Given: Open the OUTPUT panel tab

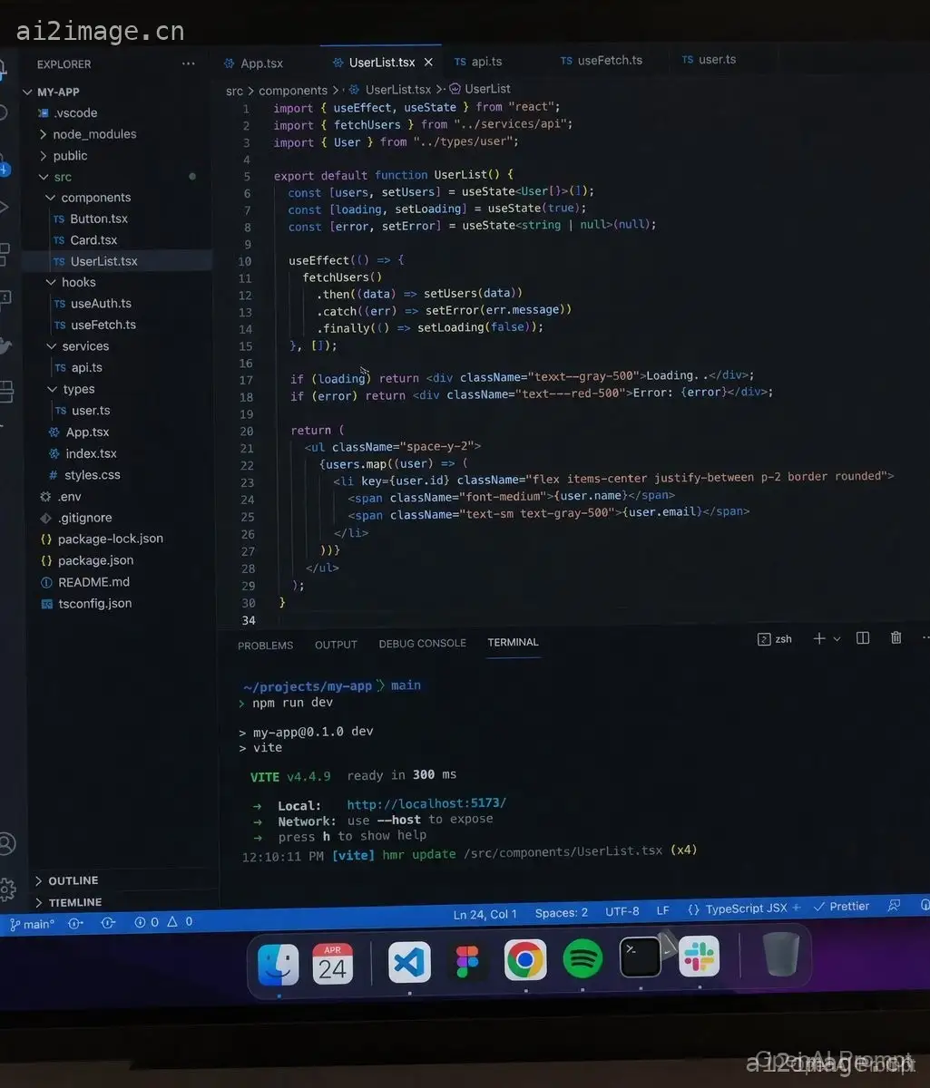Looking at the screenshot, I should (x=336, y=645).
